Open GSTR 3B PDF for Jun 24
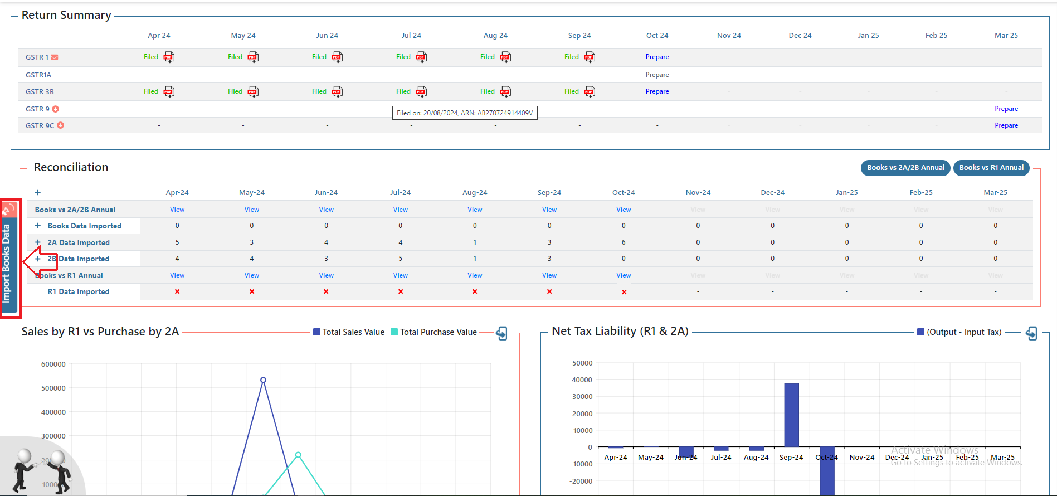The height and width of the screenshot is (496, 1057). pyautogui.click(x=337, y=91)
